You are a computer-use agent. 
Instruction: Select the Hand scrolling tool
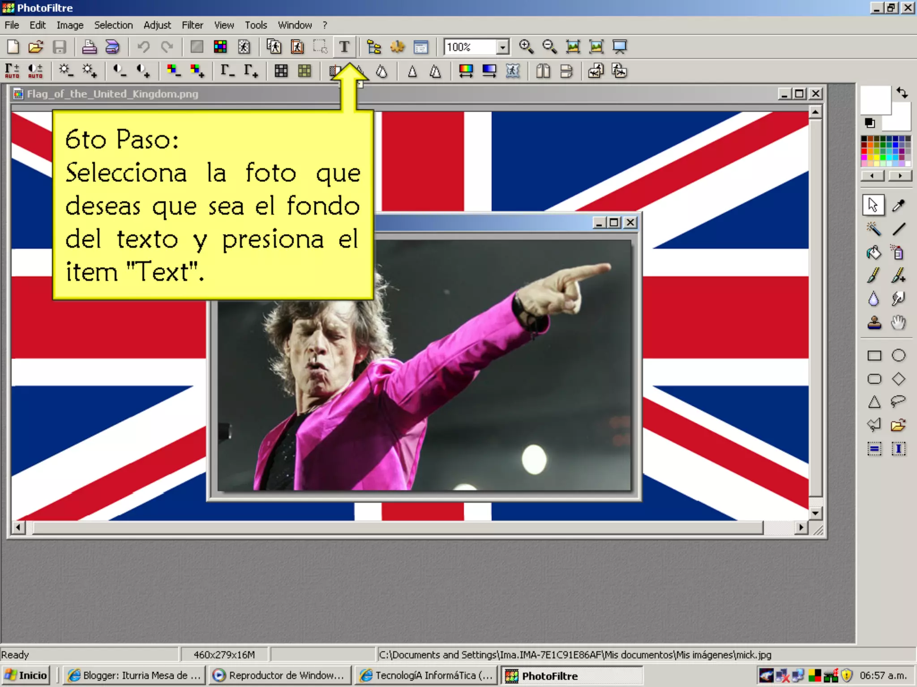(898, 322)
